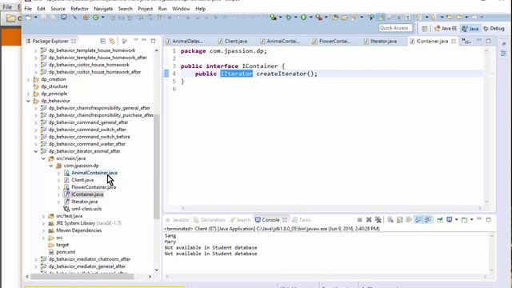Remove all terminated launches in Console

pos(378,220)
